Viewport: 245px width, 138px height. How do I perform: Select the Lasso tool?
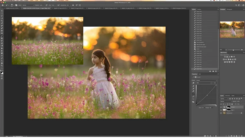click(x=2, y=16)
